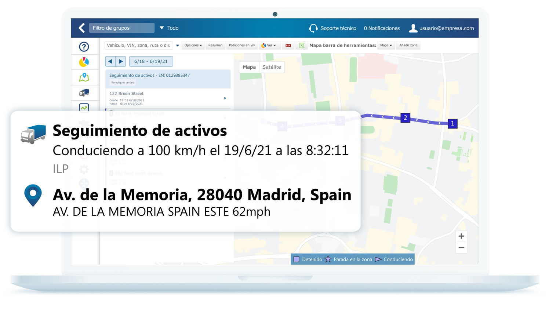
Task: Click the headset support icon
Action: [x=313, y=28]
